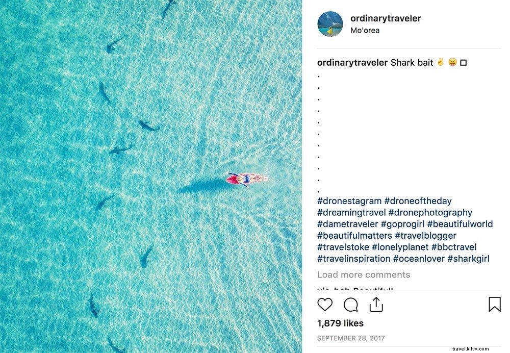Load more comments on the post

(365, 275)
